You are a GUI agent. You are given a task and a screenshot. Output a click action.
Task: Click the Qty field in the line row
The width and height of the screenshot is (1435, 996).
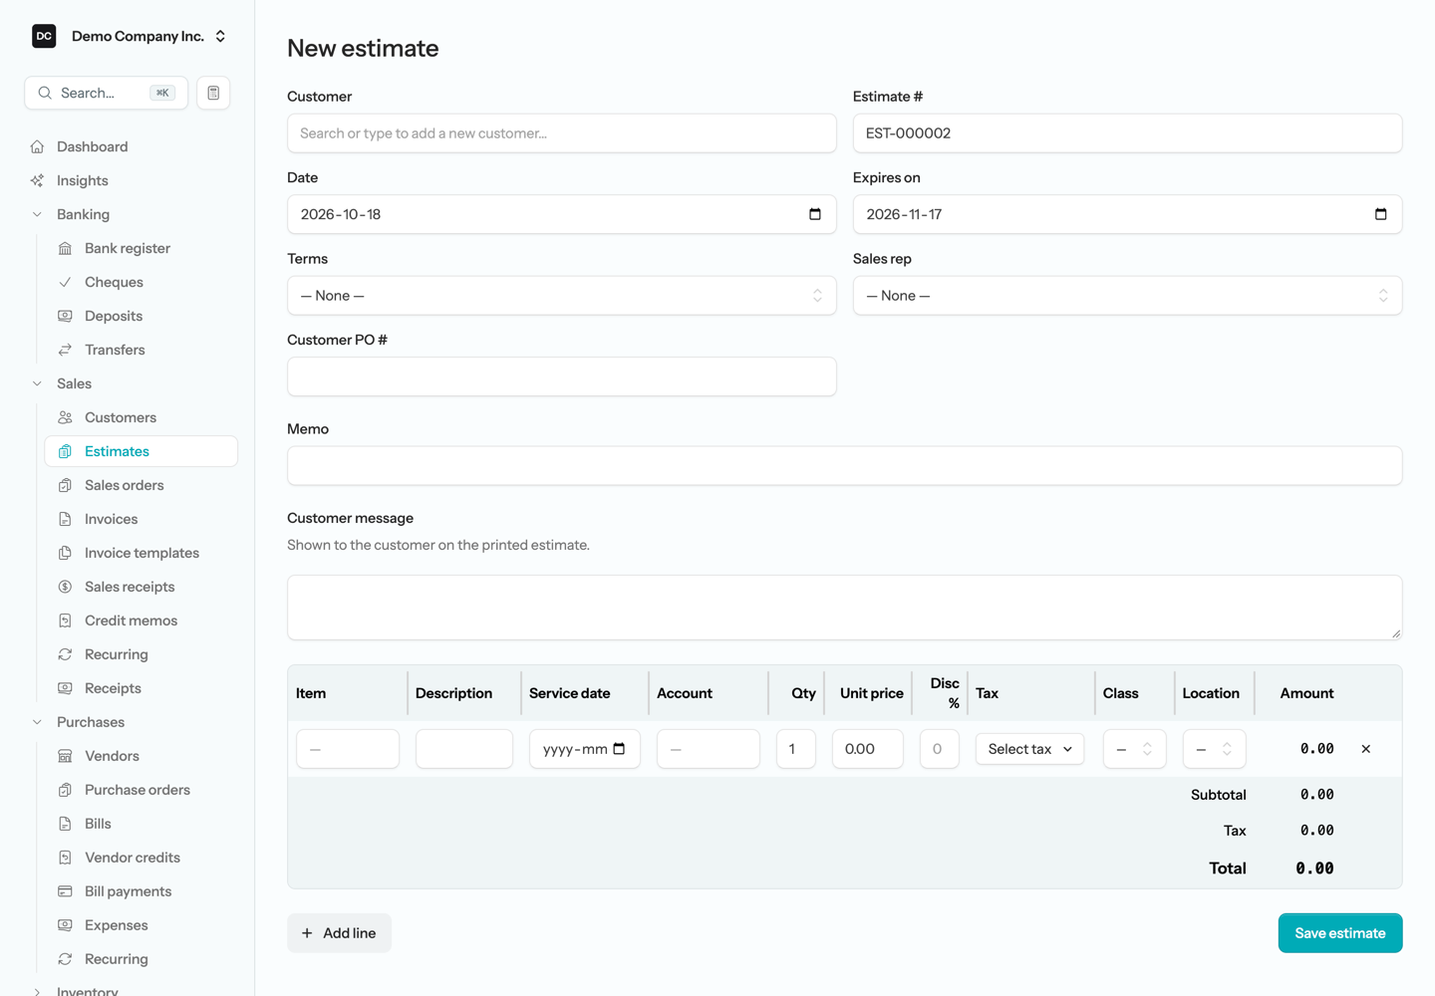(796, 749)
